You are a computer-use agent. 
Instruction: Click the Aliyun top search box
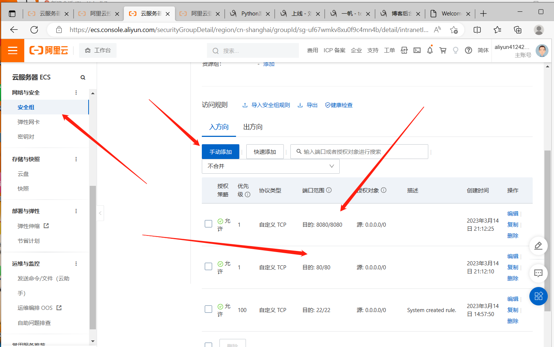click(x=253, y=50)
